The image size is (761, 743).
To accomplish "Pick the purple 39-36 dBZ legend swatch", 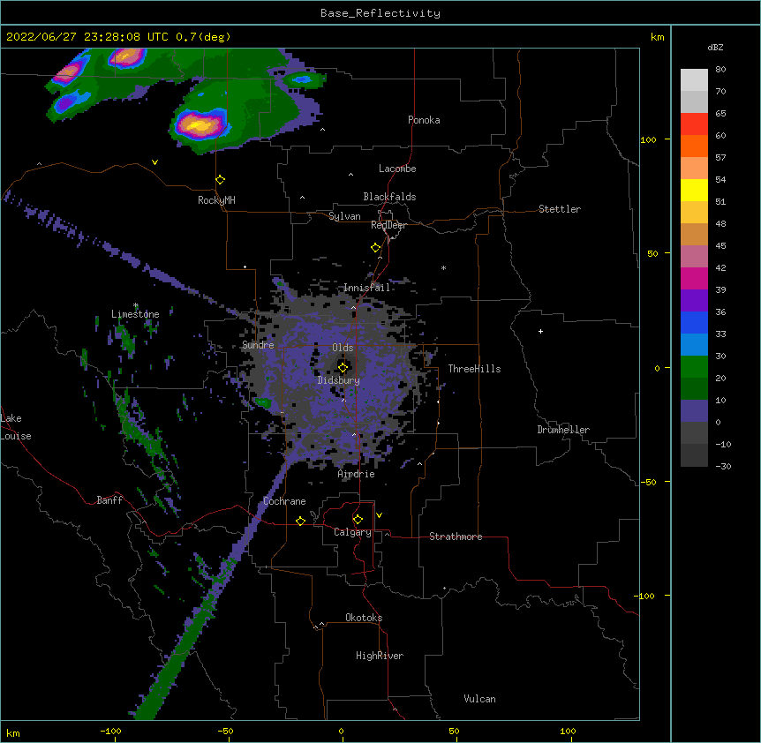I will pyautogui.click(x=694, y=301).
